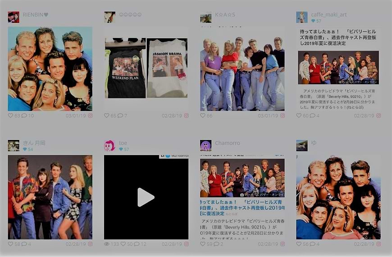Like the Weekend Plan t-shirt post

(106, 116)
